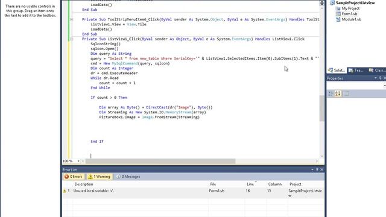Open the 100 % zoom dropdown
386x217 pixels.
pyautogui.click(x=78, y=161)
